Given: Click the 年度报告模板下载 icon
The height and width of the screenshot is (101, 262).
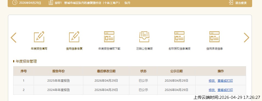Looking at the screenshot, I should coord(109,37).
